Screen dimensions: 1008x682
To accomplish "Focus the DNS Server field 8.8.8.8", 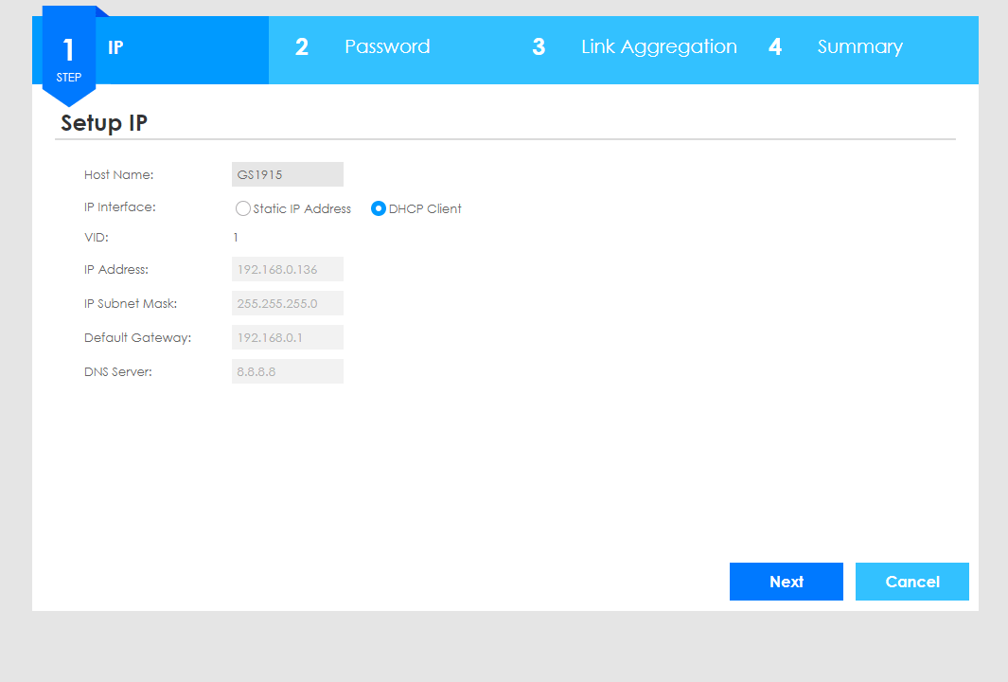I will coord(288,371).
